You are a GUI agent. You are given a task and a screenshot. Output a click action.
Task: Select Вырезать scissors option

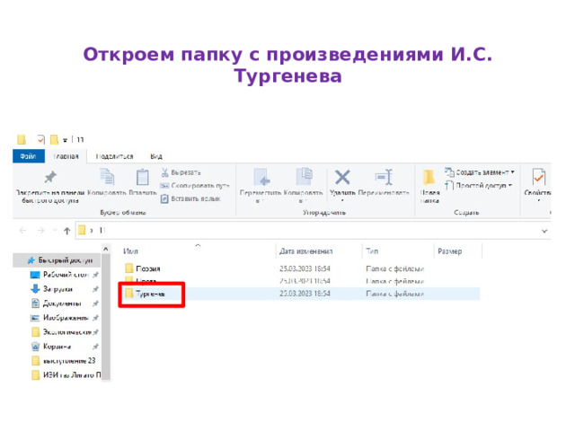click(181, 172)
